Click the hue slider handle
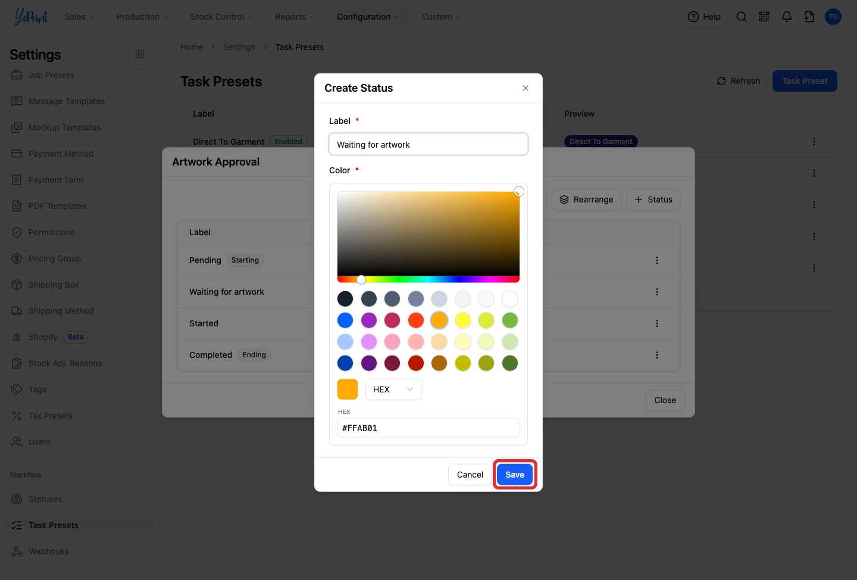 [361, 279]
